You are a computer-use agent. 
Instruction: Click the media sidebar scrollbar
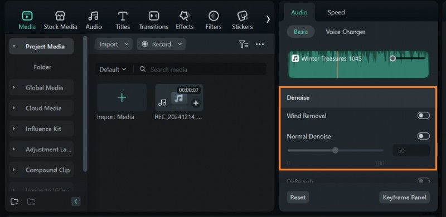click(85, 103)
